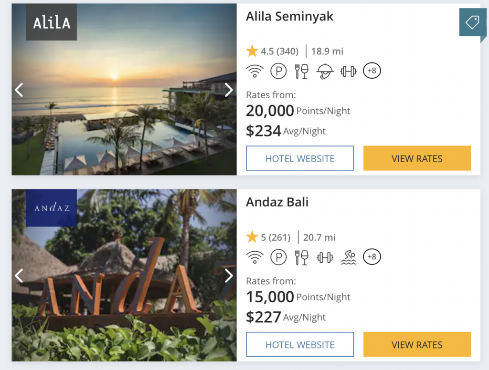
Task: Click the WiFi icon under Andaz Bali
Action: click(255, 257)
